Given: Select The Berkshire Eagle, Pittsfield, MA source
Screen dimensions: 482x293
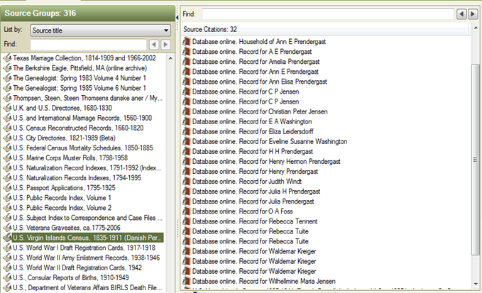Looking at the screenshot, I should point(80,68).
